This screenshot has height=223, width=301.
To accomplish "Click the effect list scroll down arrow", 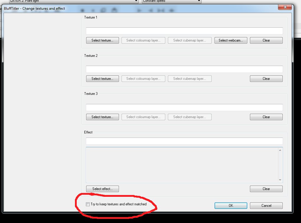I will [x=280, y=180].
